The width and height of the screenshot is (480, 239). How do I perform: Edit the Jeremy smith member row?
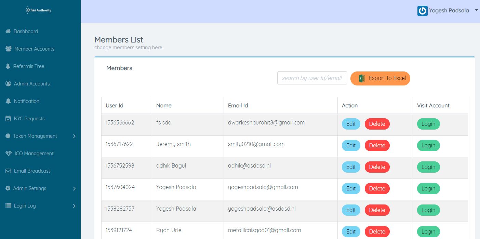[351, 146]
